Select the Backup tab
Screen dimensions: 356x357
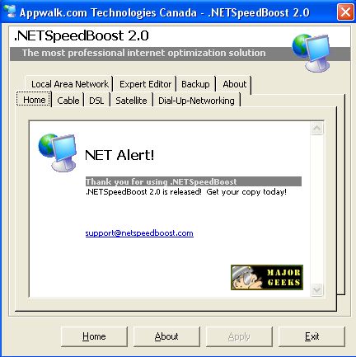coord(195,84)
